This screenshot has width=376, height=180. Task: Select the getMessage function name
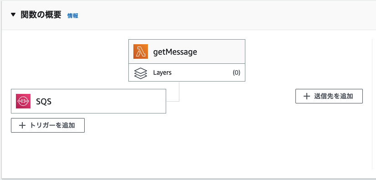pos(175,52)
